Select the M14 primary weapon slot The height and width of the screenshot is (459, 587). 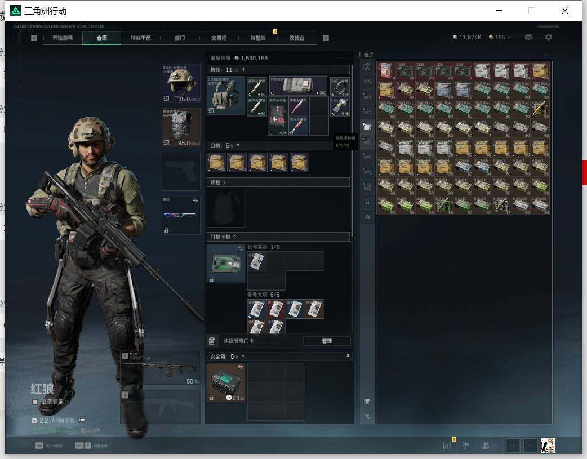click(160, 368)
